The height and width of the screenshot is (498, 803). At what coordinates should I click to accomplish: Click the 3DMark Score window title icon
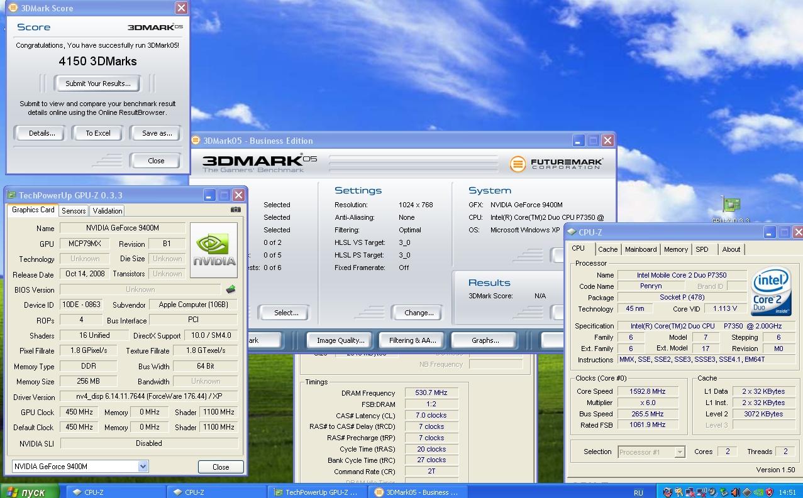pyautogui.click(x=13, y=8)
